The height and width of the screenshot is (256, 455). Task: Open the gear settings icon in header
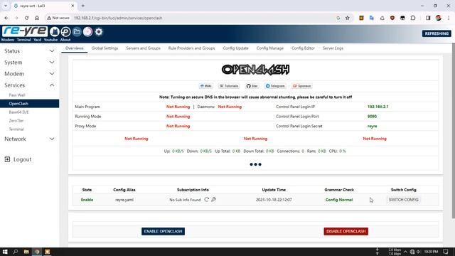(99, 31)
